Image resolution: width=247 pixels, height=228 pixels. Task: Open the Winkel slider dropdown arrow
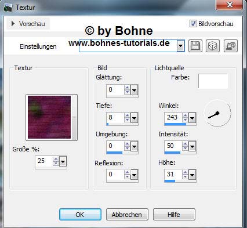(192, 118)
